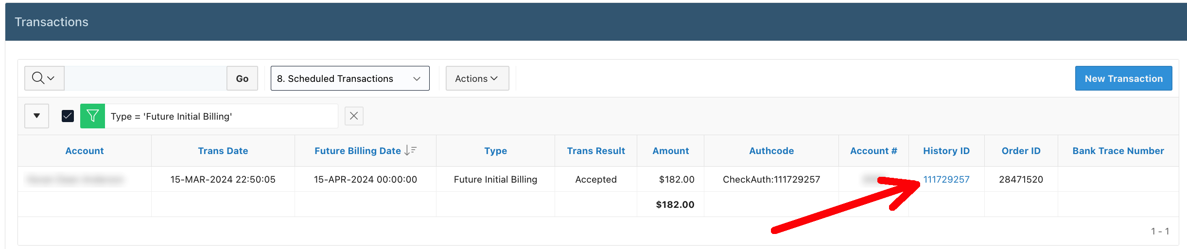Image resolution: width=1187 pixels, height=249 pixels.
Task: Open the Scheduled Transactions report dropdown
Action: [x=350, y=78]
